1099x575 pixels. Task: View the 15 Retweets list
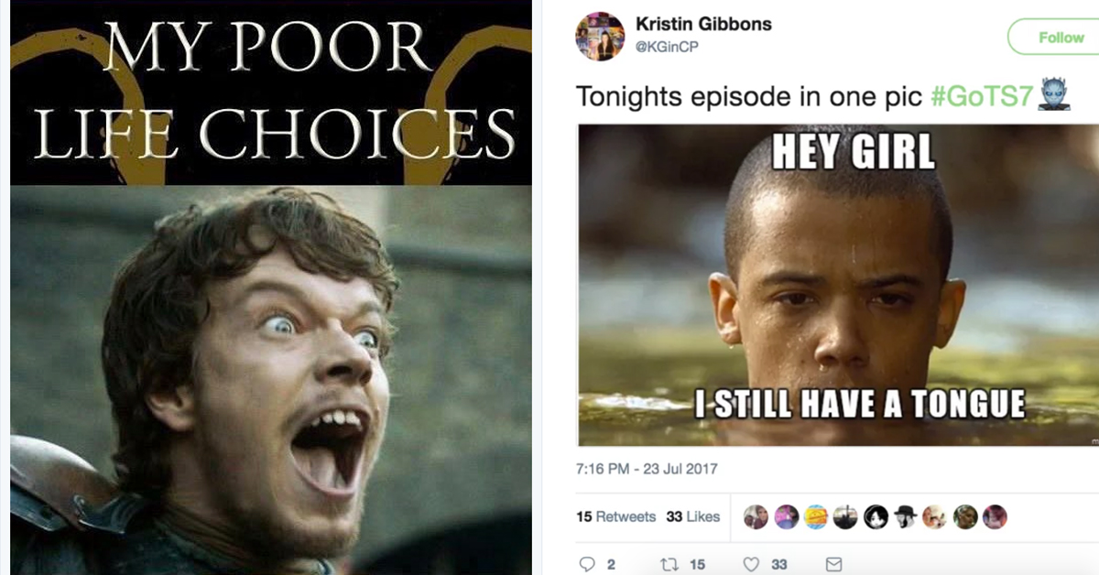click(615, 516)
